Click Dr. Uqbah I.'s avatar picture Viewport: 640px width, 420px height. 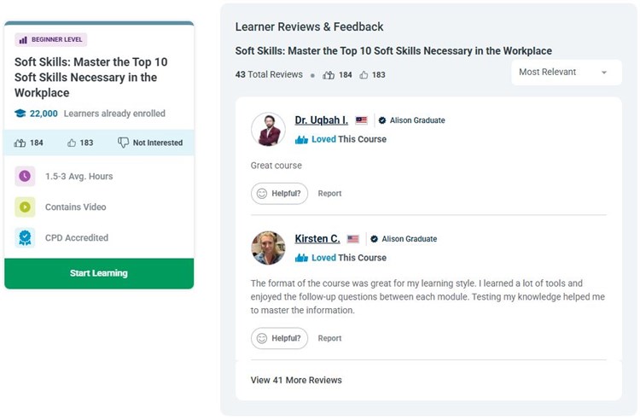[x=268, y=129]
